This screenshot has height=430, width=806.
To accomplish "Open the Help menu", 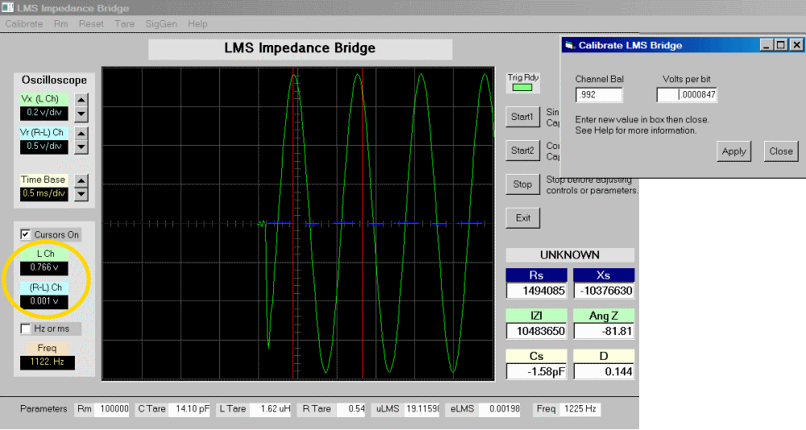I will click(197, 24).
